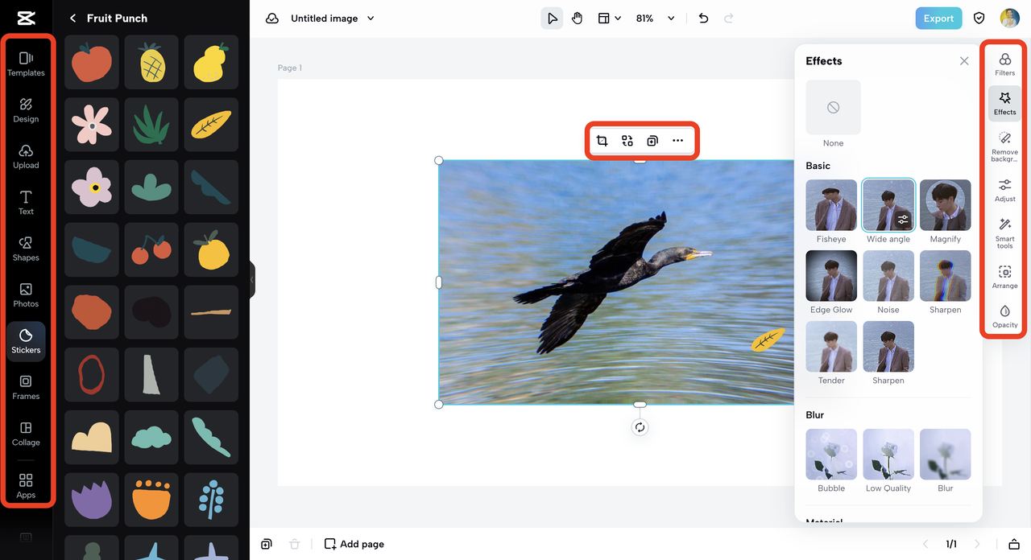The height and width of the screenshot is (560, 1031).
Task: Click the Page 1 label
Action: pyautogui.click(x=290, y=68)
